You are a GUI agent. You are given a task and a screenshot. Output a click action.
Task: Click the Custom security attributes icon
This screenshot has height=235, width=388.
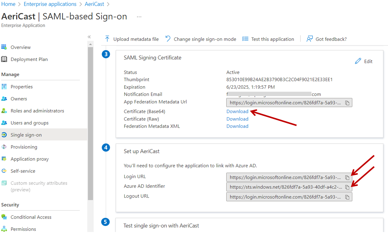point(4,183)
